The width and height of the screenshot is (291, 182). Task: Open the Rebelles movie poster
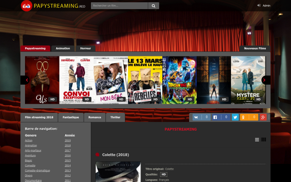coord(145,80)
